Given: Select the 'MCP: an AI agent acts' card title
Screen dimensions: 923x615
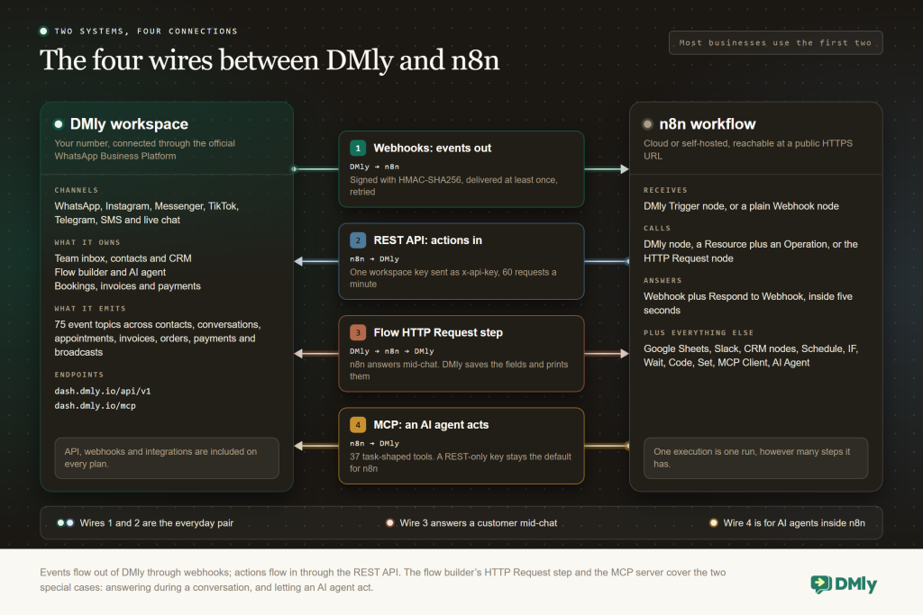Looking at the screenshot, I should click(x=431, y=424).
